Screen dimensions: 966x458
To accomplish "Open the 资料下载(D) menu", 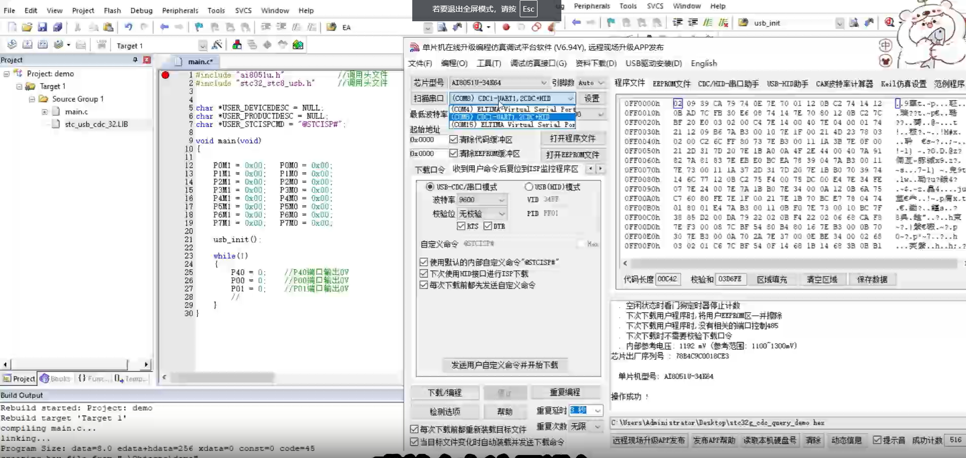I will click(x=596, y=63).
